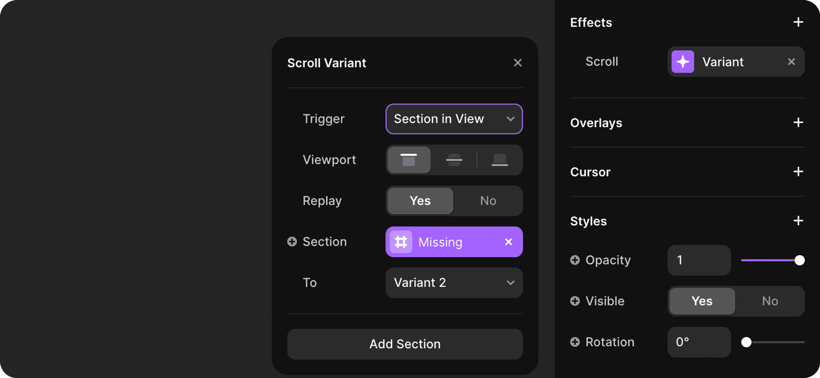Add a new Effect with plus icon
This screenshot has height=378, width=820.
click(x=798, y=22)
